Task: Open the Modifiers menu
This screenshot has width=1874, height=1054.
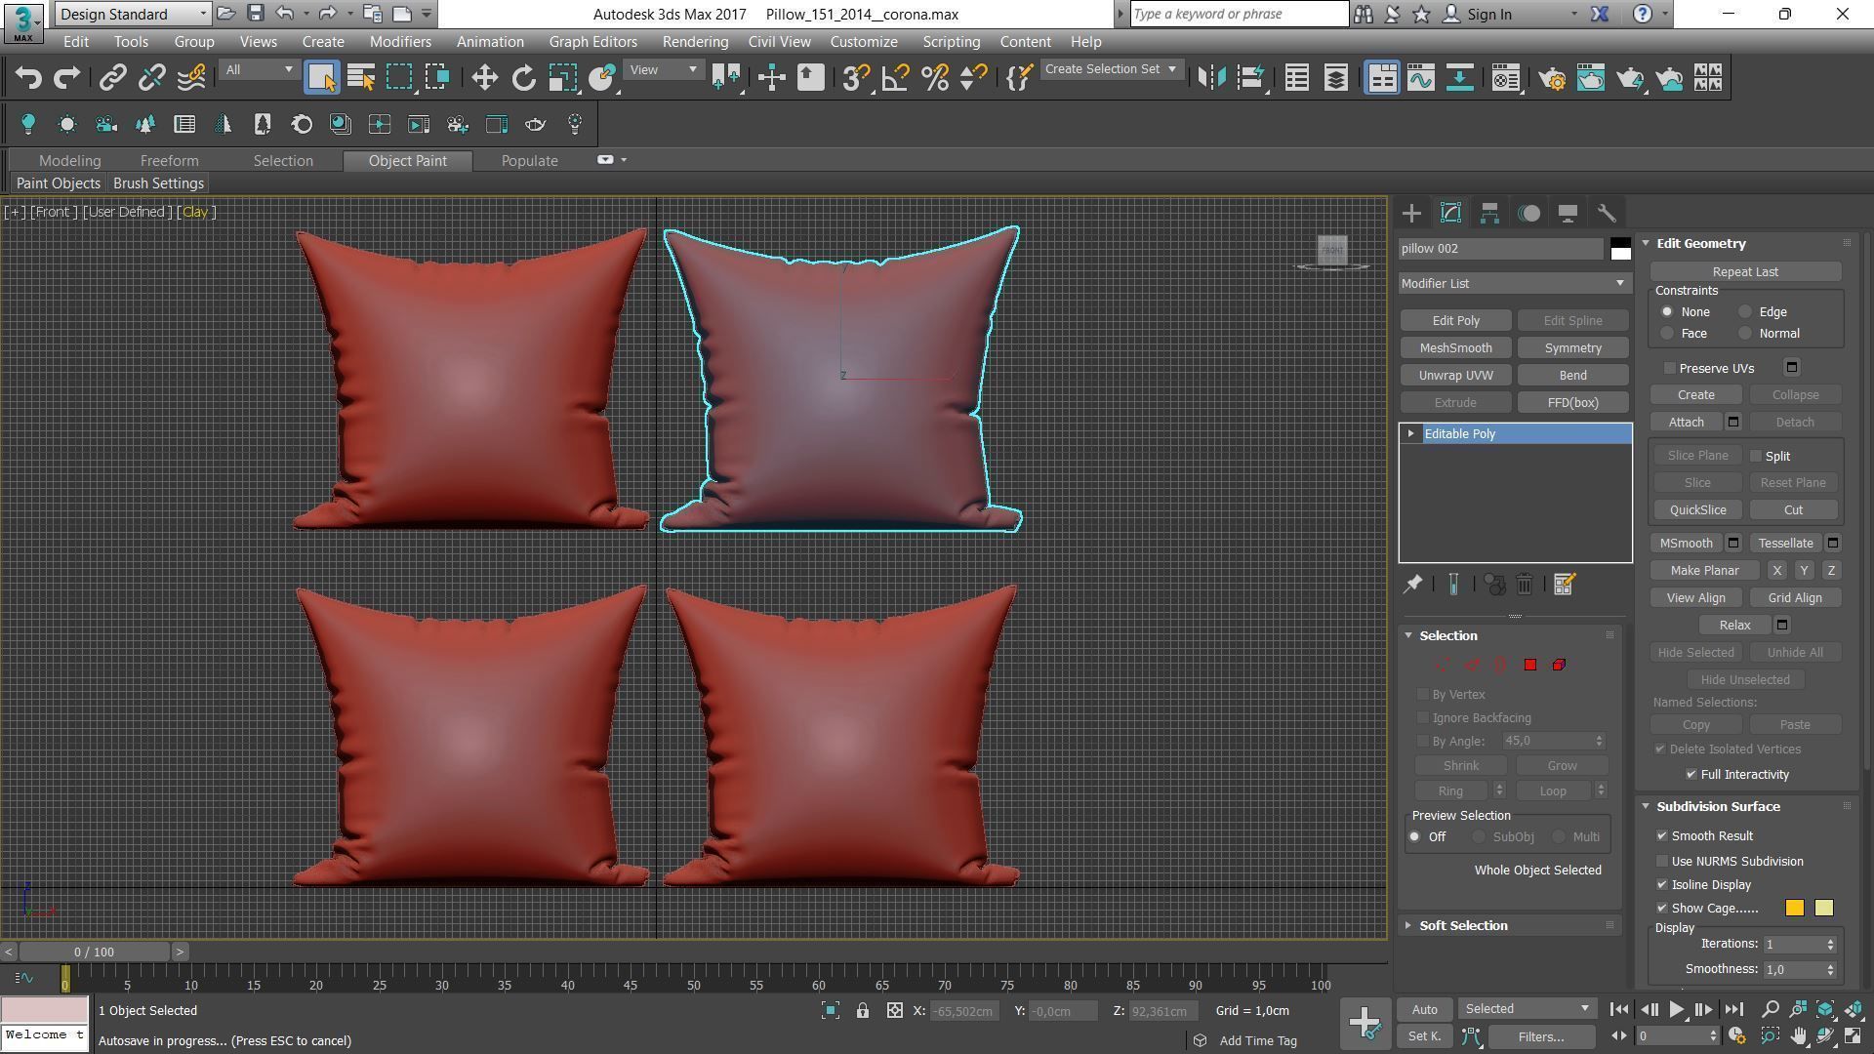Action: point(400,42)
